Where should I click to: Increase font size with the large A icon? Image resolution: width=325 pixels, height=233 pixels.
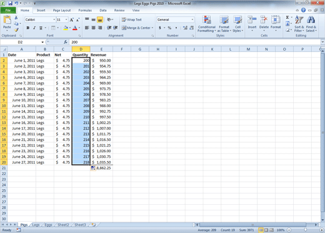point(71,20)
